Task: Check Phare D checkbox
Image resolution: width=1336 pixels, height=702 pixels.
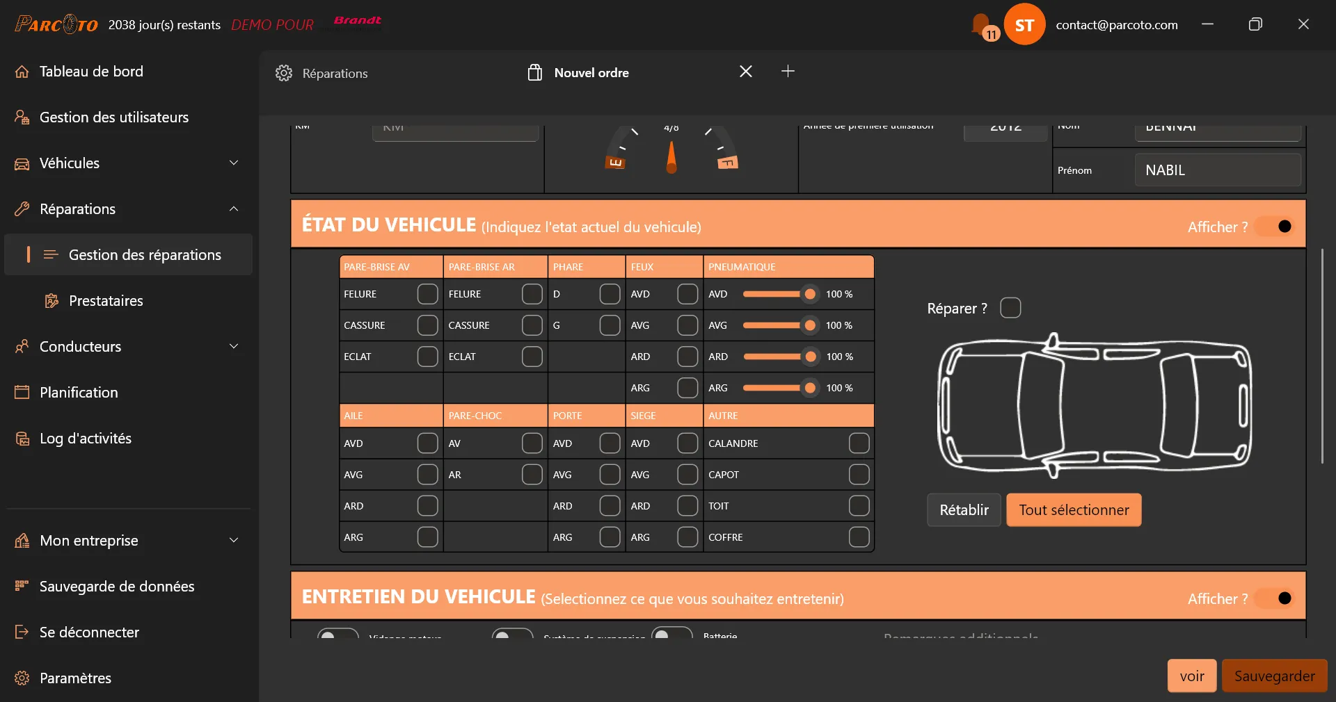Action: pyautogui.click(x=610, y=294)
